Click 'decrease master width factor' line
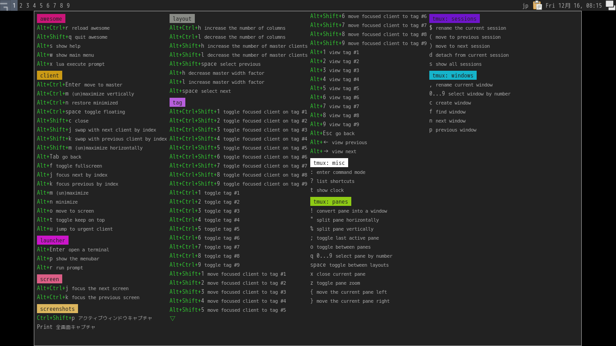616x346 pixels. tap(217, 73)
